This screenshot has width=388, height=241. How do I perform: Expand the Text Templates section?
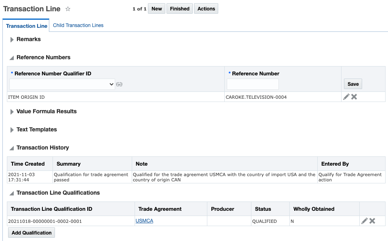(x=12, y=130)
